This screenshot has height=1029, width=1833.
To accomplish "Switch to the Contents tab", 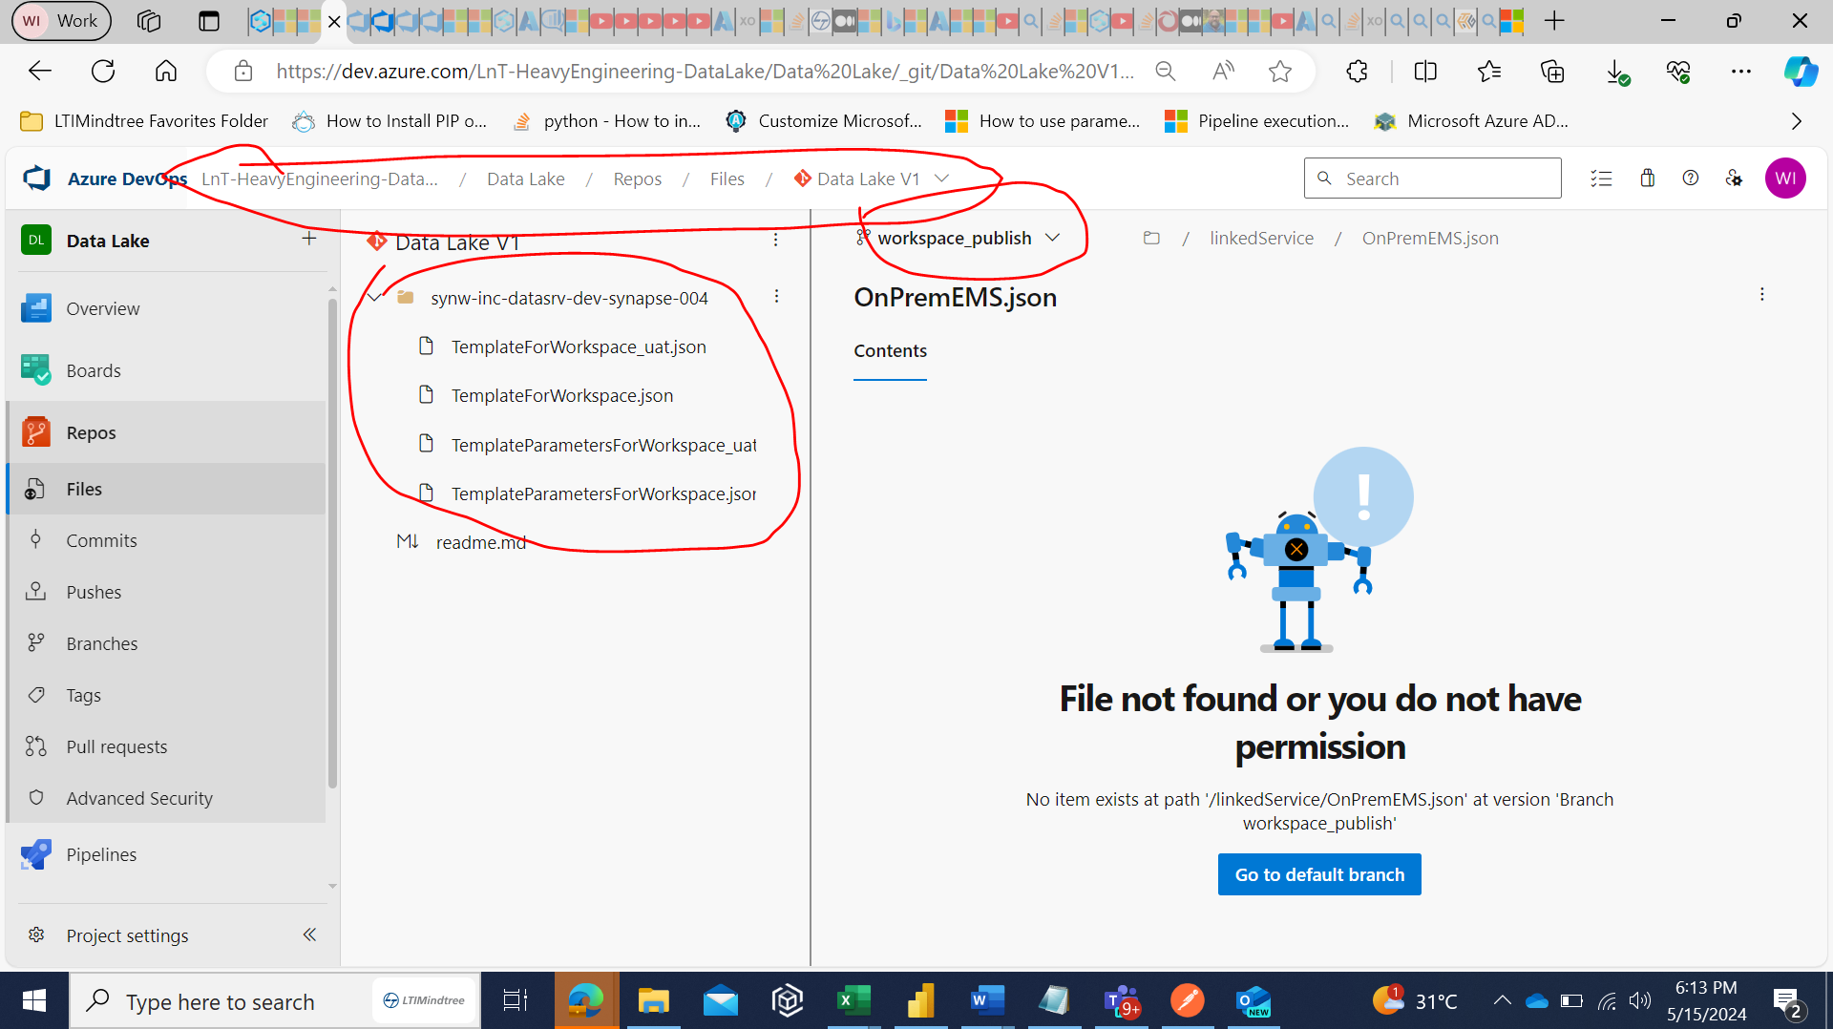I will click(889, 350).
